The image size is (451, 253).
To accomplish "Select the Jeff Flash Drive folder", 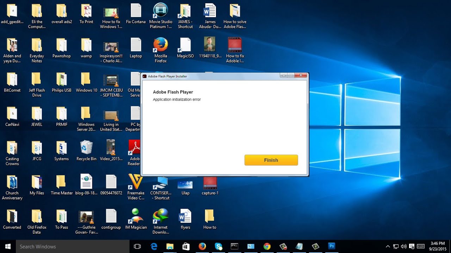I will (37, 84).
